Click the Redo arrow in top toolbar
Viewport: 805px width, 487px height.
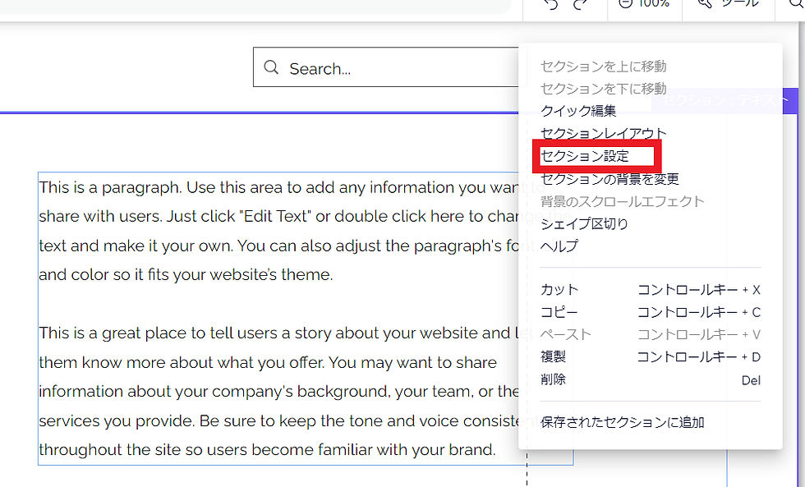click(582, 4)
